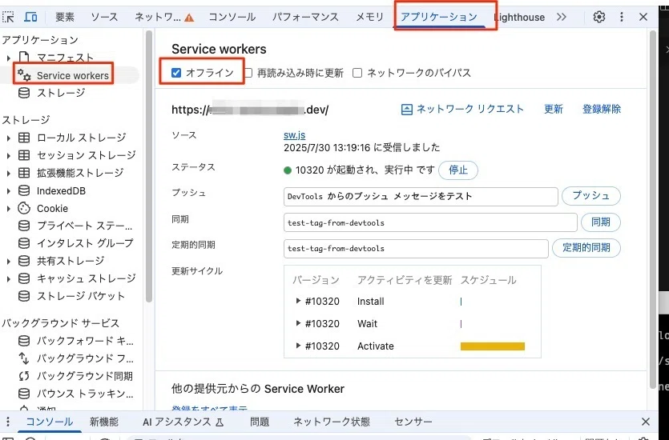
Task: Show more tabs with the double chevron
Action: [x=562, y=17]
